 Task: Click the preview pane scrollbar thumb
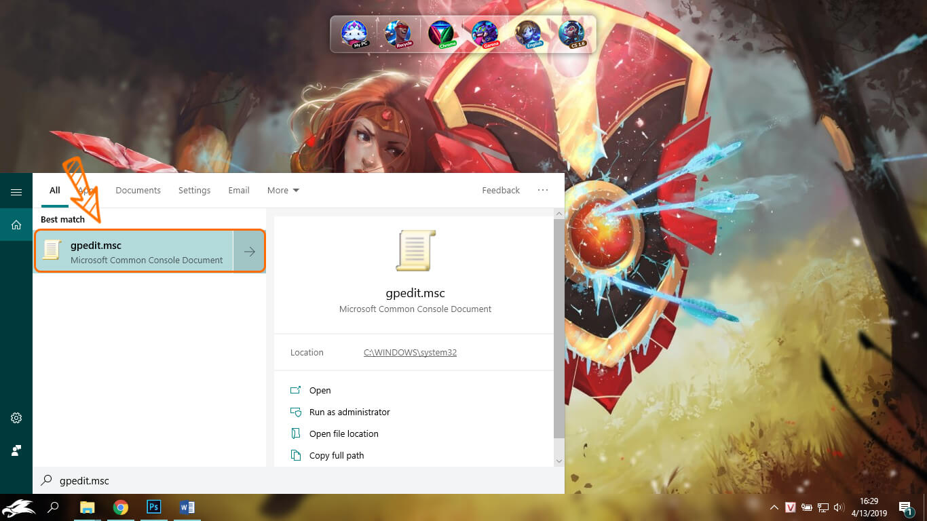(559, 329)
